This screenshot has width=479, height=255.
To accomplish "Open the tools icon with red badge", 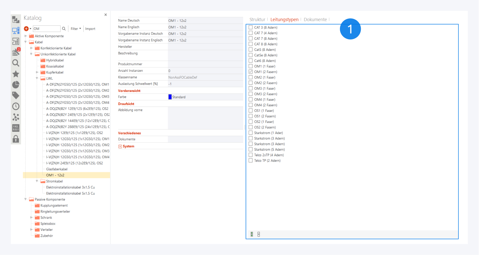I will click(x=16, y=52).
